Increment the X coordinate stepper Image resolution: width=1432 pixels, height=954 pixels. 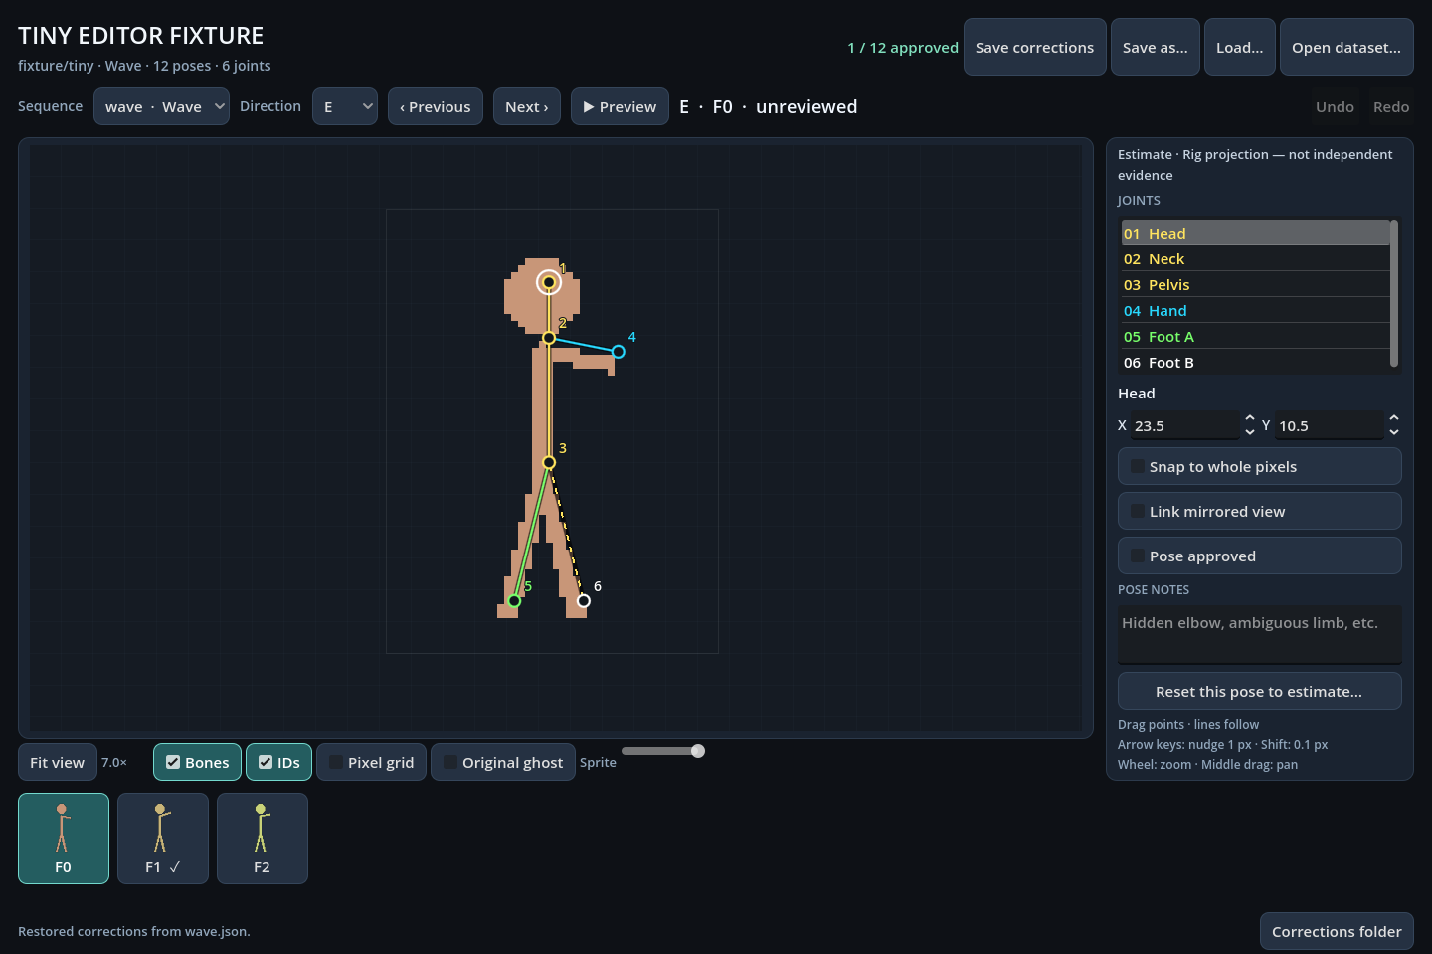tap(1250, 418)
